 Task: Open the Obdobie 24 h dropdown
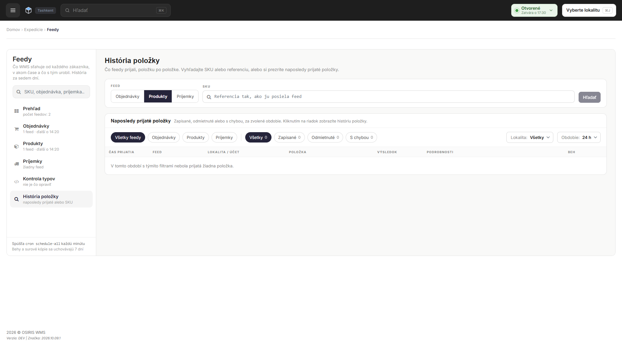coord(579,137)
